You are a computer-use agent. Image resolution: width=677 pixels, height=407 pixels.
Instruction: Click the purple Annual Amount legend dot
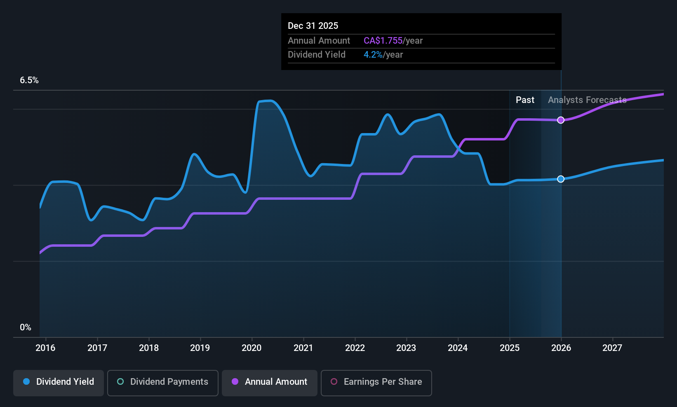tap(235, 382)
